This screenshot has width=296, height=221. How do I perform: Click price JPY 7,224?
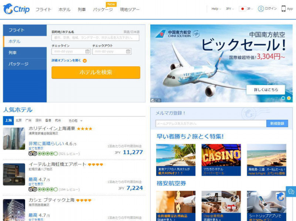coord(131,188)
